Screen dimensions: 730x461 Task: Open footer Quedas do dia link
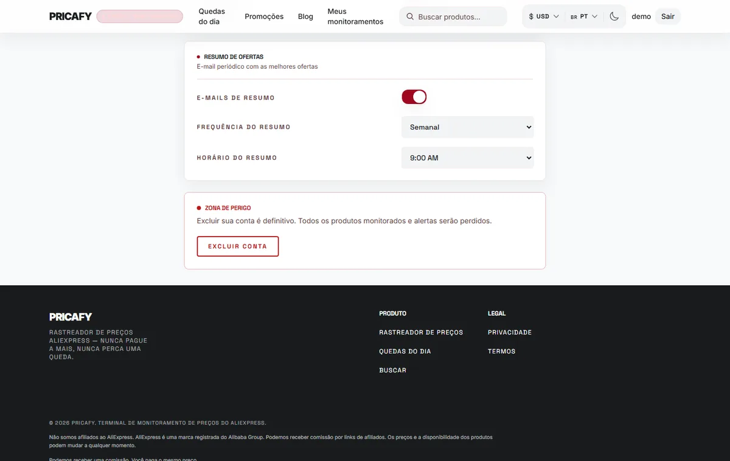405,351
